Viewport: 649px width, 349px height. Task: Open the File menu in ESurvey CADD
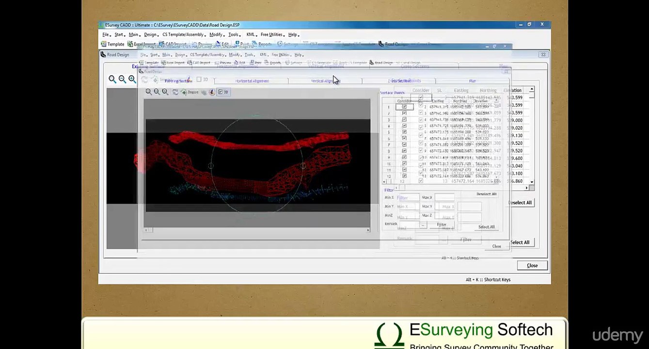106,35
